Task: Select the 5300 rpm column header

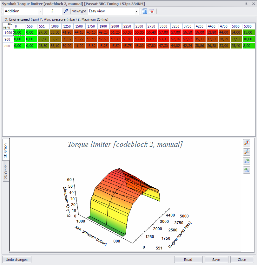Action: click(248, 26)
